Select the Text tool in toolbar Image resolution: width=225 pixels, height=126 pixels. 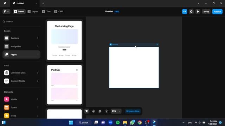46,12
